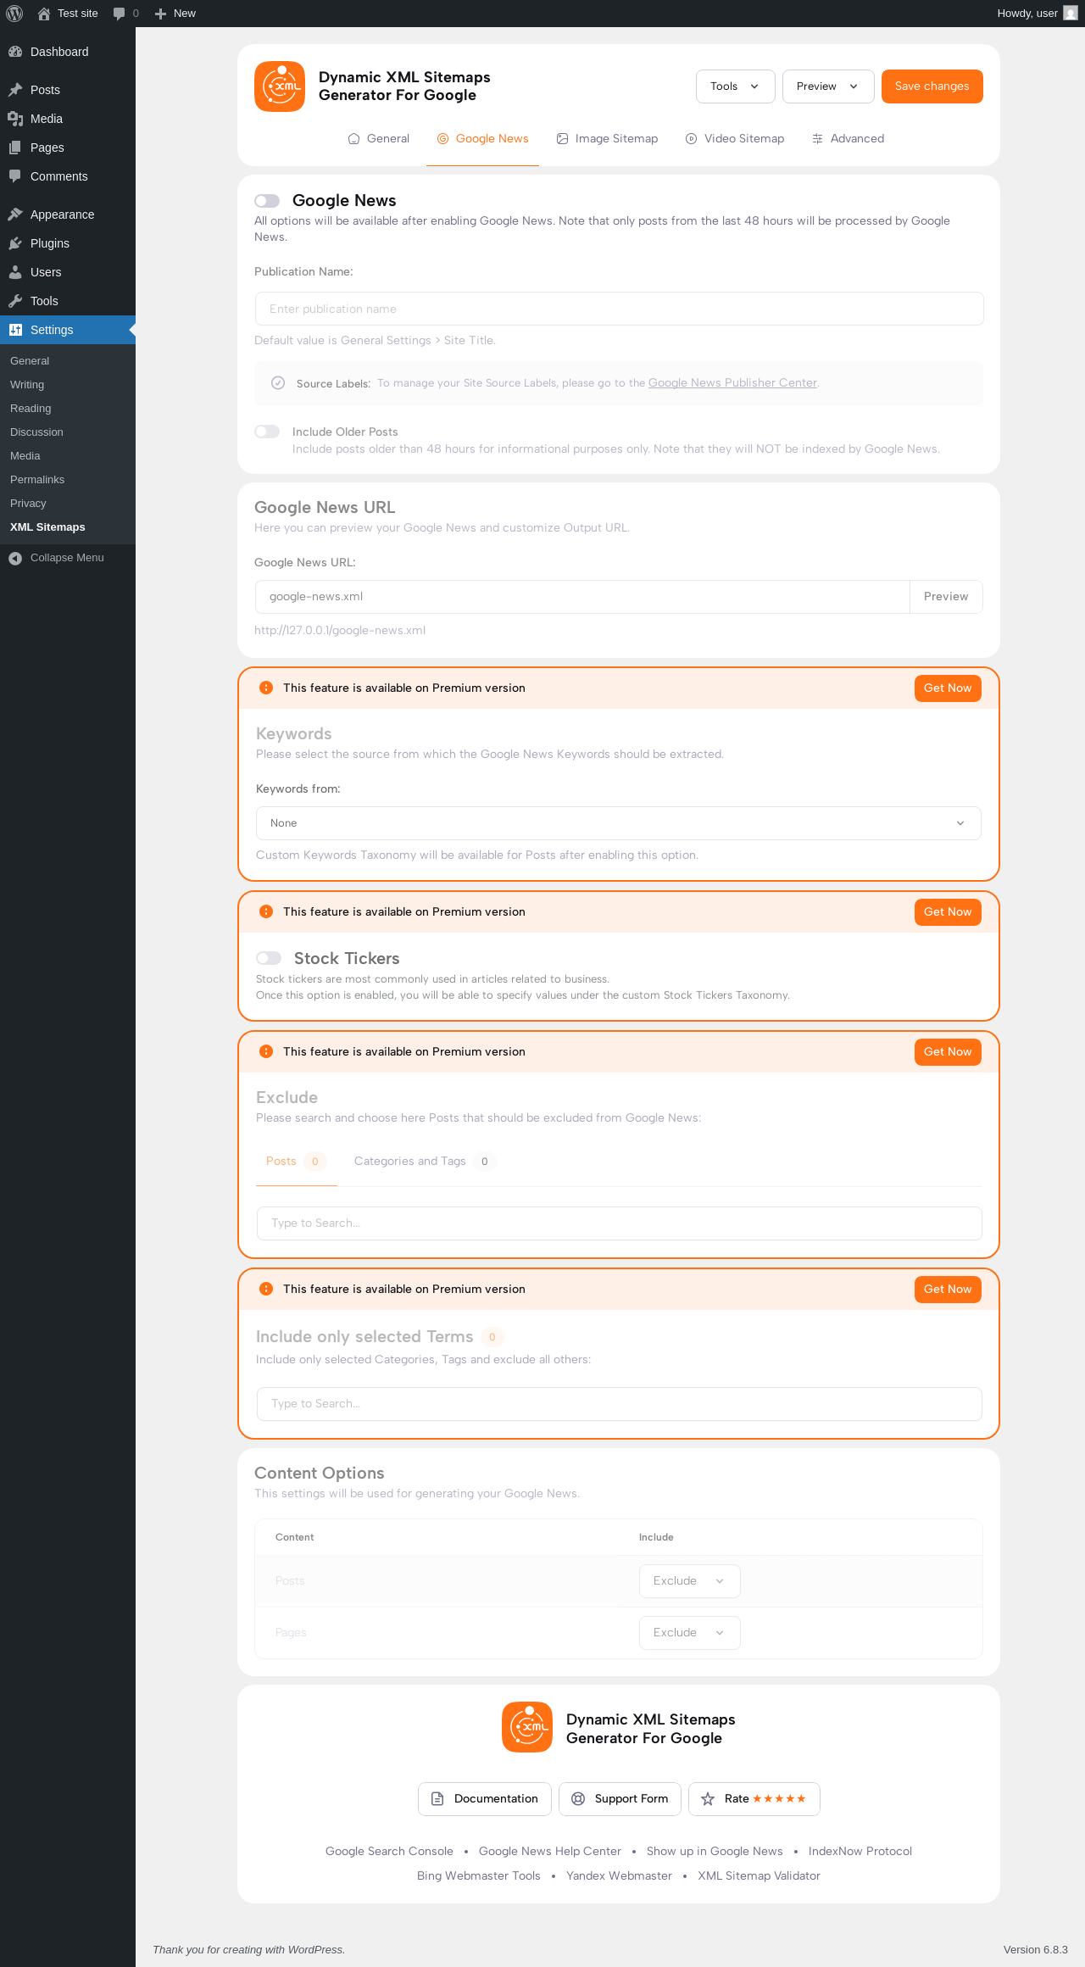Screen dimensions: 1085x1967
Task: Click the user avatar in the admin bar
Action: [1071, 14]
